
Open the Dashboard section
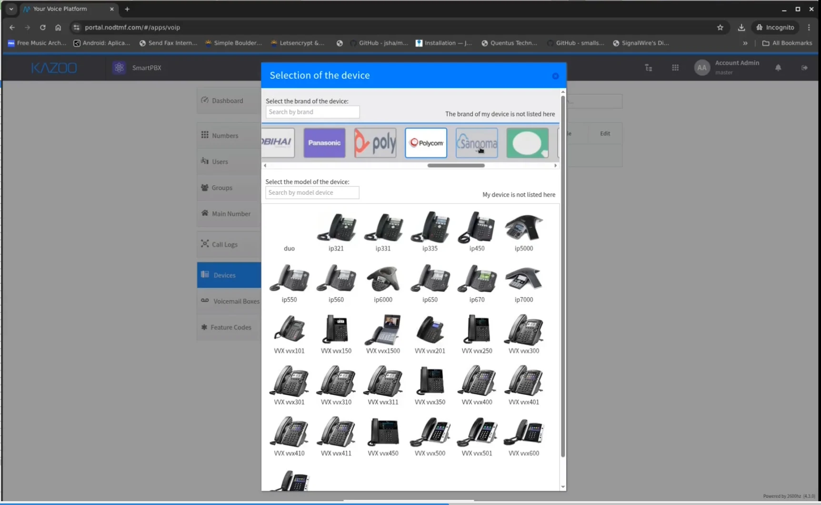[x=229, y=101]
